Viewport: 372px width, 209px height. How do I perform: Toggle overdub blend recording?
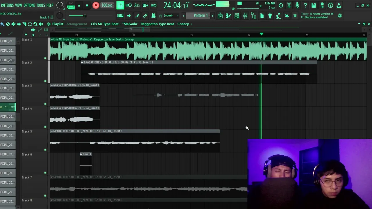[145, 5]
